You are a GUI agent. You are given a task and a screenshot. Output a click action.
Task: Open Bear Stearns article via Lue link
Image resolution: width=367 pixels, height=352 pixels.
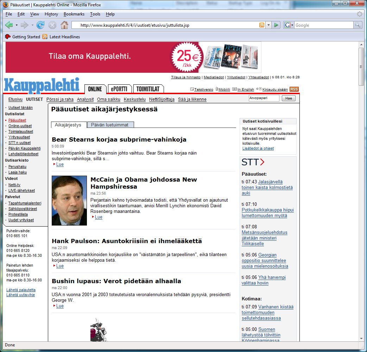60,164
